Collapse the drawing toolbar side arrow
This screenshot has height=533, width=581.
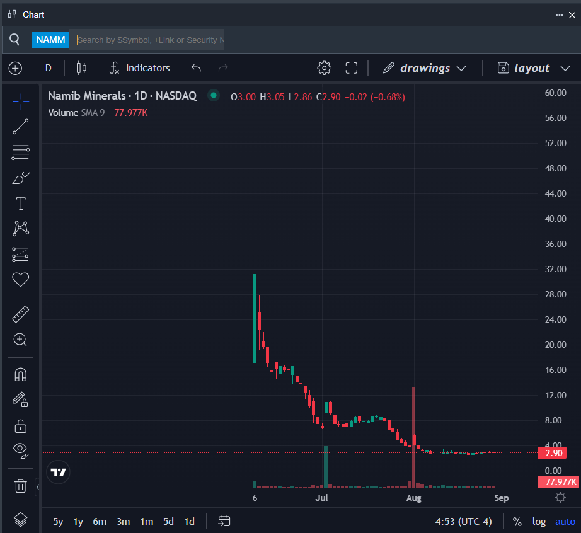(x=37, y=487)
